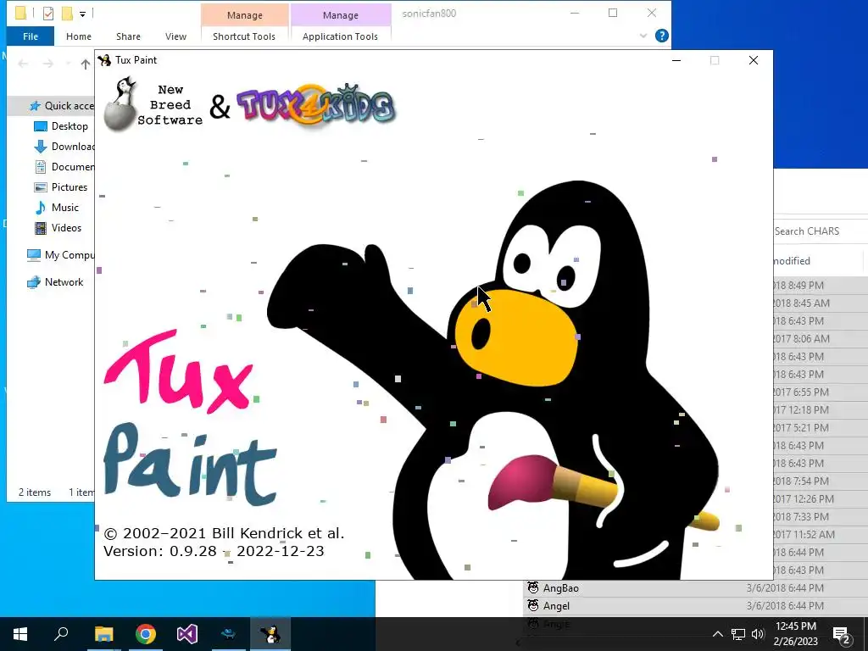Click the Up arrow in Explorer navigation
The height and width of the screenshot is (651, 868).
pos(86,64)
